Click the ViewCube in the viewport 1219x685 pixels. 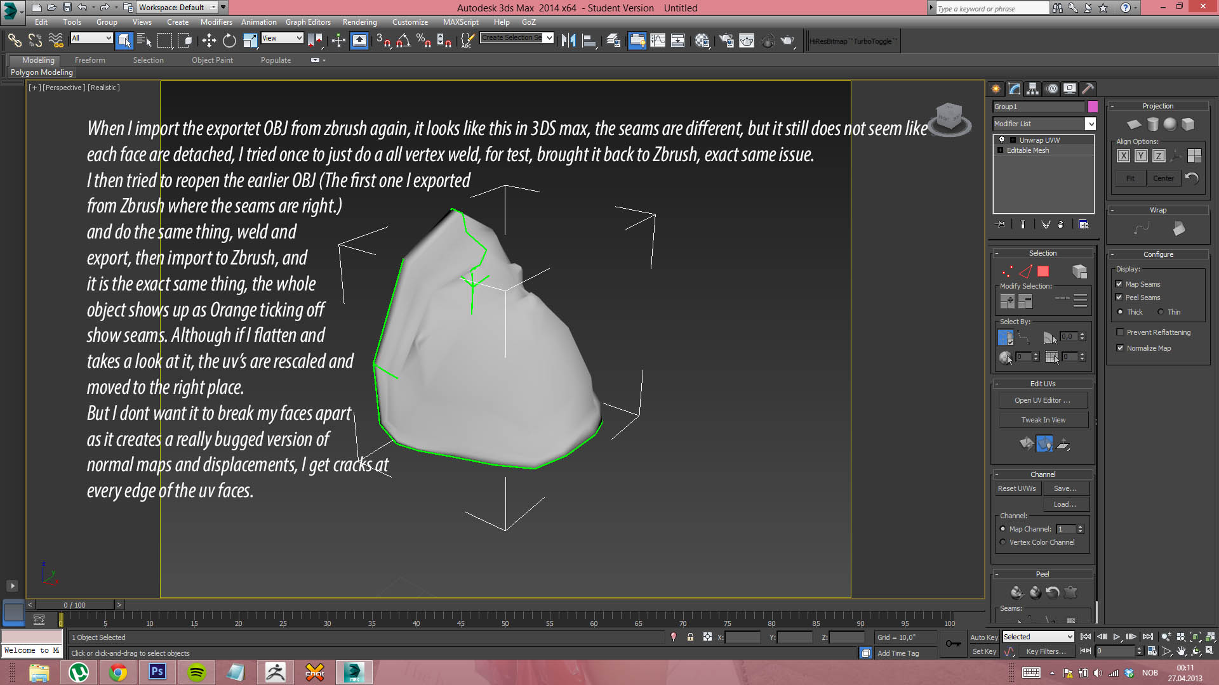949,119
